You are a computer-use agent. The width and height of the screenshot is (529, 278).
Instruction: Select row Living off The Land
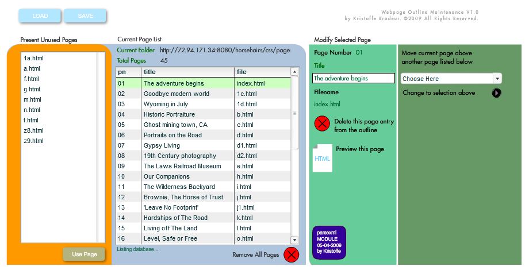click(x=203, y=228)
